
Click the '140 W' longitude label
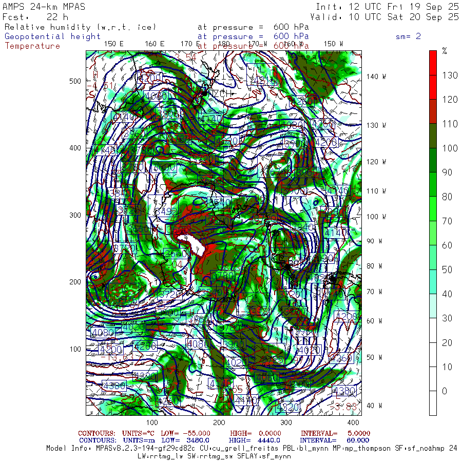click(376, 76)
